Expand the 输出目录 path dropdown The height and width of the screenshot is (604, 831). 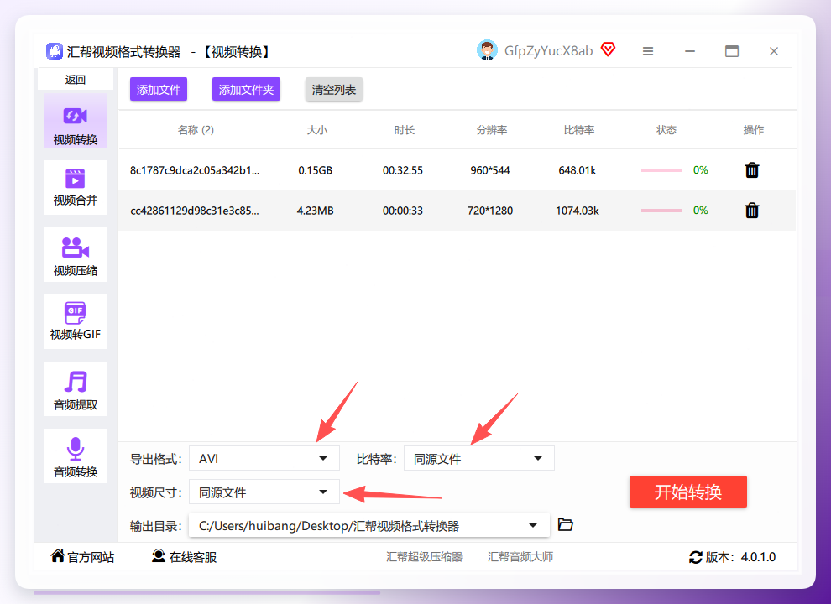(x=533, y=526)
